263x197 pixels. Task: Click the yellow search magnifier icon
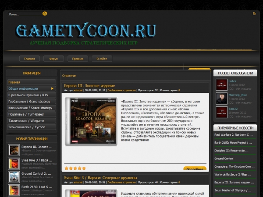pyautogui.click(x=45, y=14)
